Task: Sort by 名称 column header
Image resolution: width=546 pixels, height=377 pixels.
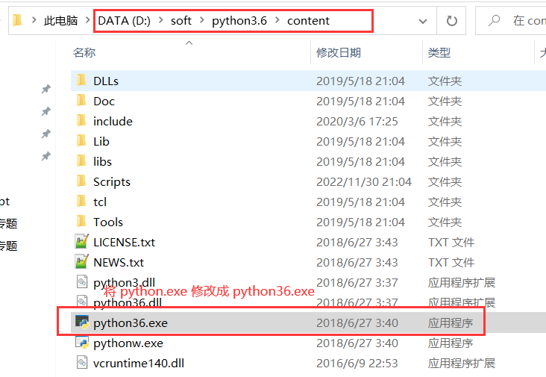Action: click(84, 52)
